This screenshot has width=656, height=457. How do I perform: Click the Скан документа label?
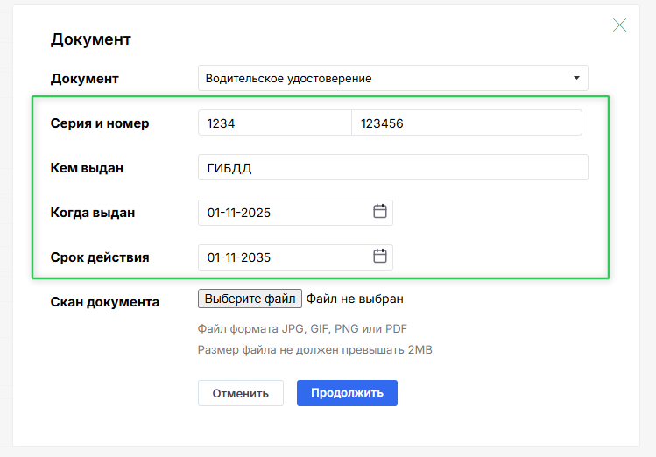pyautogui.click(x=105, y=302)
